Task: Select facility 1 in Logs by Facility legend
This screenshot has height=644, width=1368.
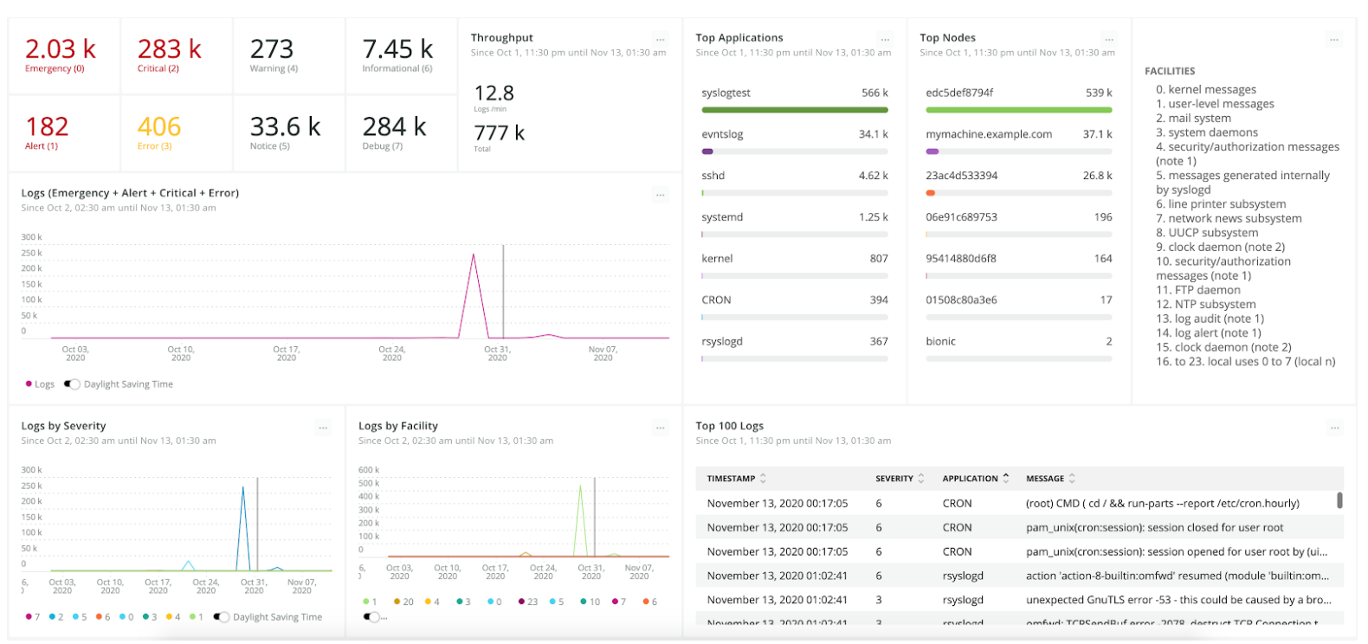Action: click(x=371, y=602)
